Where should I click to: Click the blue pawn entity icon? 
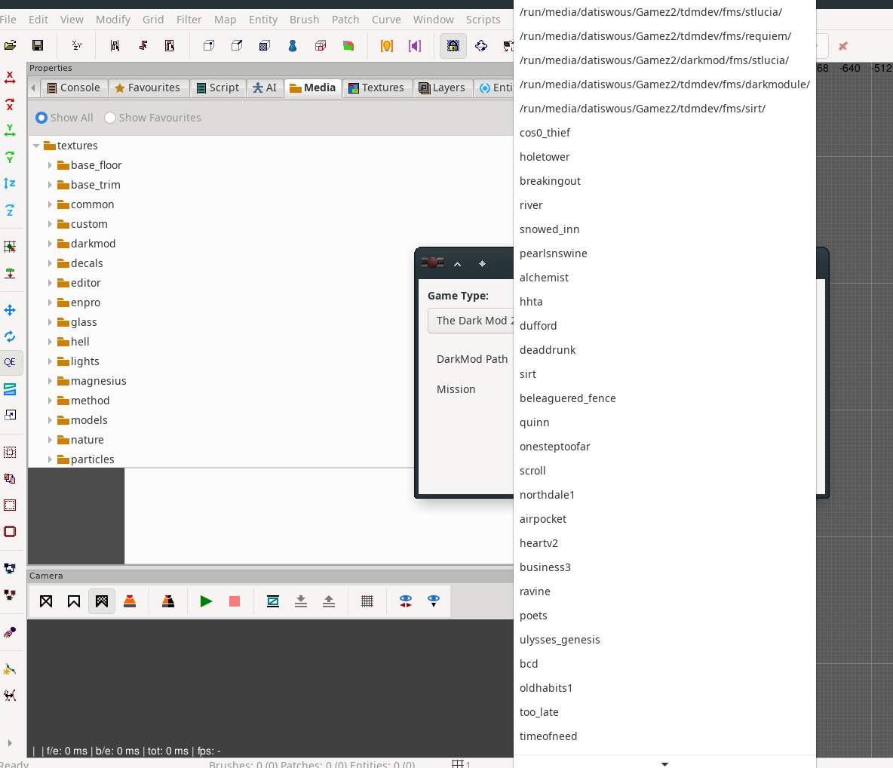(293, 46)
